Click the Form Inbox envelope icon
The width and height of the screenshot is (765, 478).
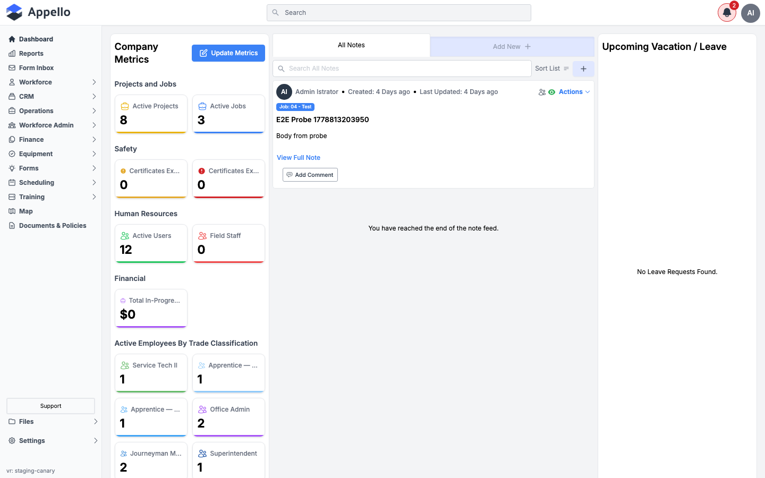12,68
